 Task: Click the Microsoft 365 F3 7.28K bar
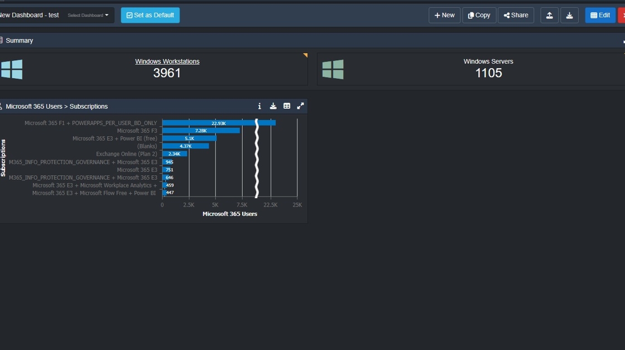pos(201,131)
